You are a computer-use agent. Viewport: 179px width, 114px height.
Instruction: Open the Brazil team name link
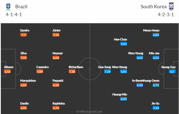[x=21, y=6]
